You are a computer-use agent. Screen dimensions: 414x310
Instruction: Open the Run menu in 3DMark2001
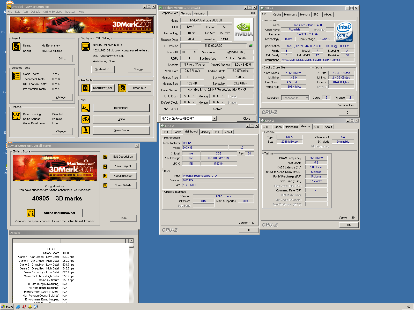pos(25,12)
